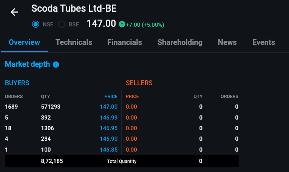Go to the News tab
This screenshot has width=289, height=172.
tap(227, 42)
